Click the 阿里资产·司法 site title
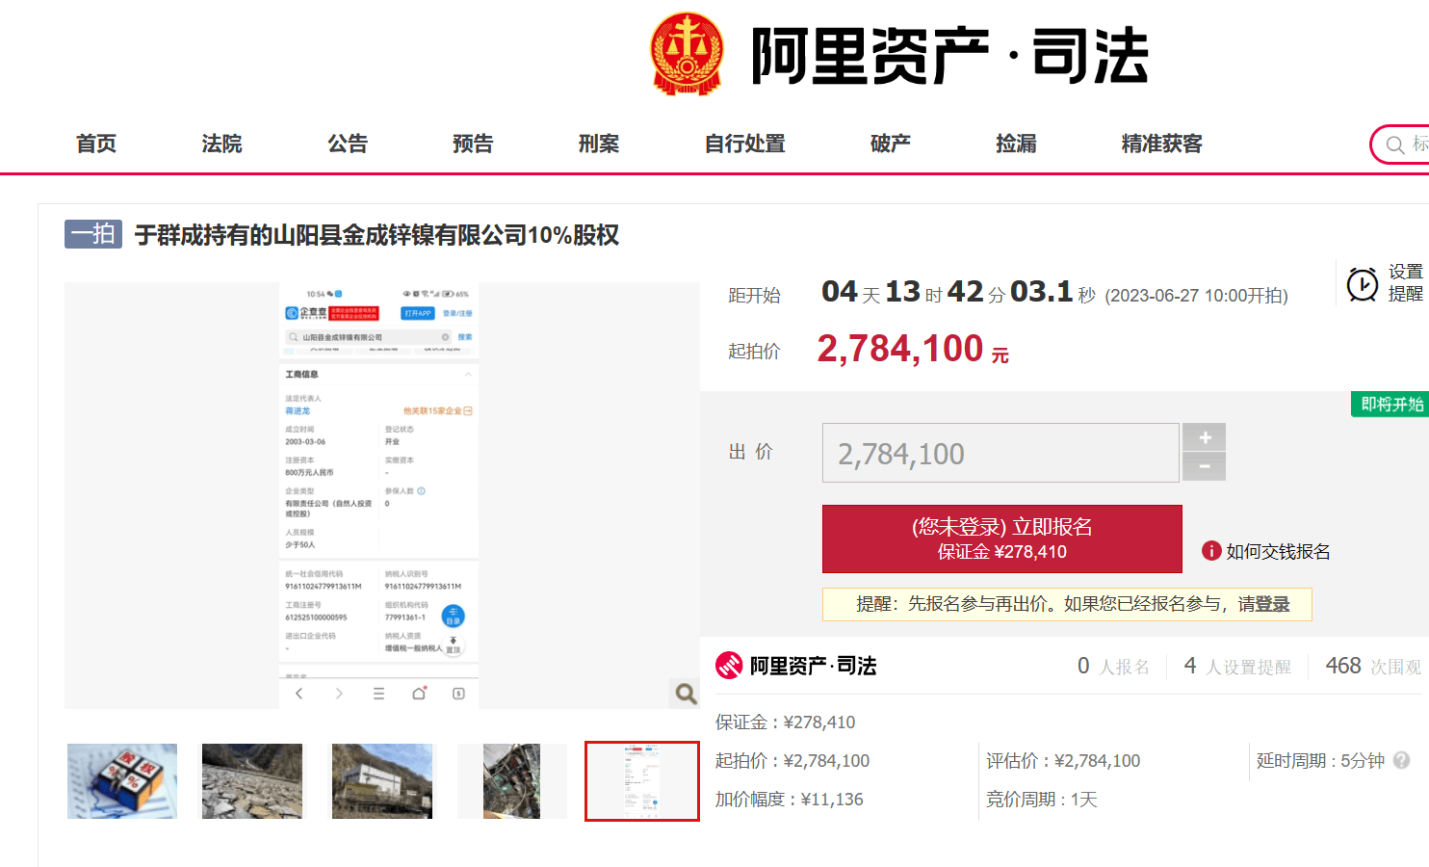The width and height of the screenshot is (1429, 867). coord(949,55)
